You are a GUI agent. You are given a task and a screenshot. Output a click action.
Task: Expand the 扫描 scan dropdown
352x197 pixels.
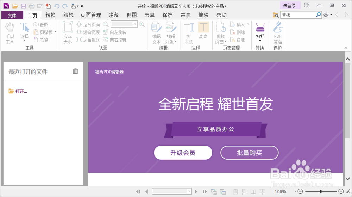click(x=260, y=41)
